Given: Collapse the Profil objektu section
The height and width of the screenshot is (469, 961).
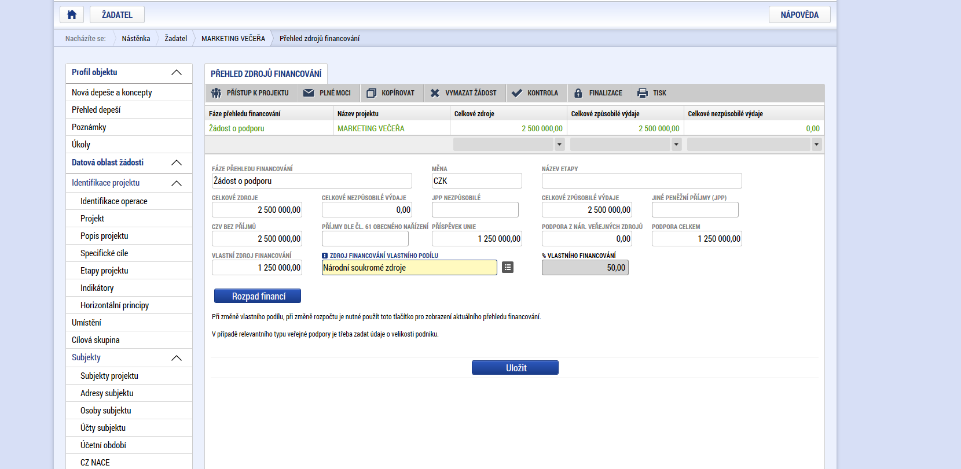Looking at the screenshot, I should coord(177,73).
